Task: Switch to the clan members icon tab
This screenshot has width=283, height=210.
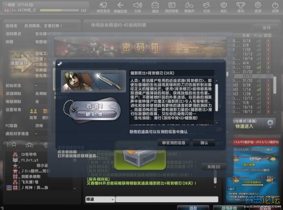Action: click(46, 145)
